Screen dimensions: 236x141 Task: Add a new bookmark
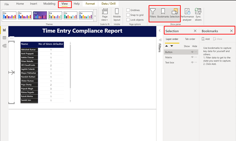pos(205,39)
